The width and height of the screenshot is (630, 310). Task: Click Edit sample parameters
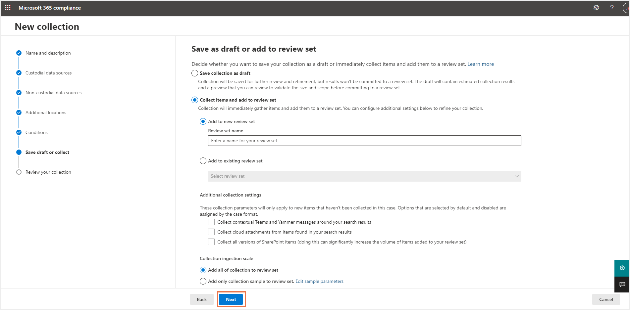[319, 281]
